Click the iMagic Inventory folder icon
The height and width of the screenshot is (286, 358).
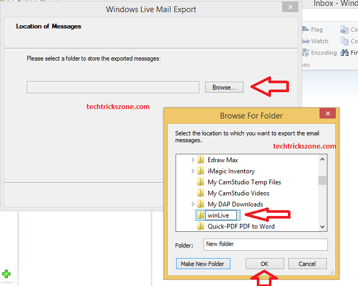[x=200, y=171]
